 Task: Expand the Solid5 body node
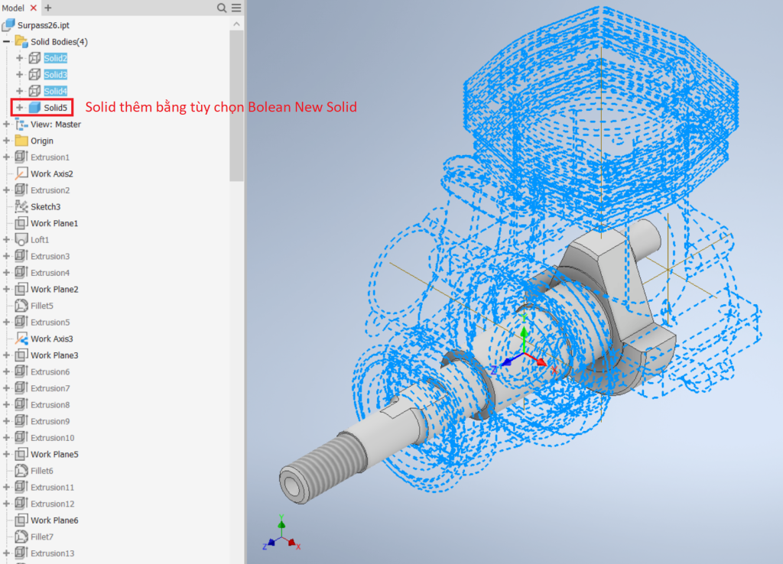click(20, 108)
